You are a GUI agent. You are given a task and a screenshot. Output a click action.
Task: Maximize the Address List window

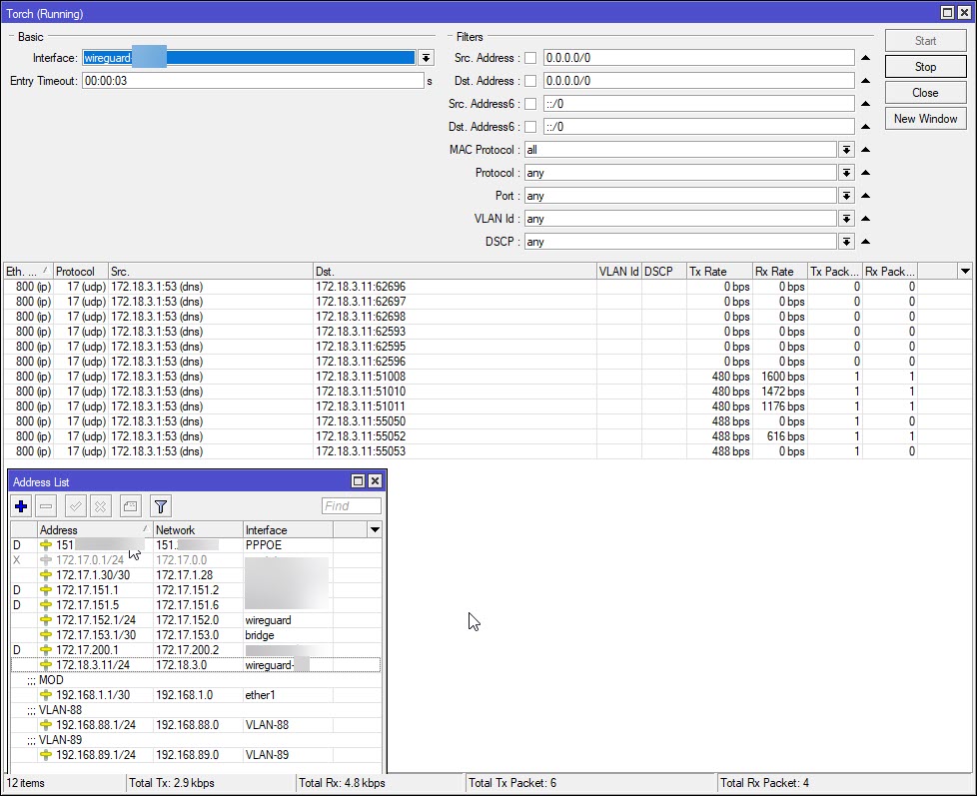pyautogui.click(x=358, y=480)
